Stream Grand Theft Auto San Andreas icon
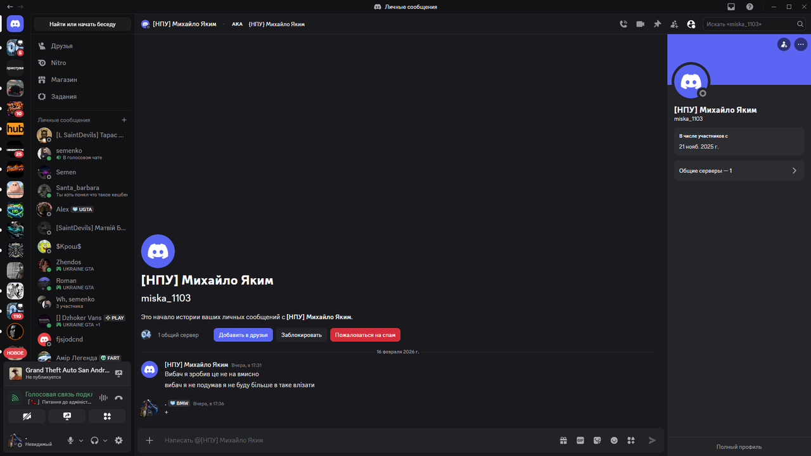The height and width of the screenshot is (456, 811). pyautogui.click(x=118, y=374)
